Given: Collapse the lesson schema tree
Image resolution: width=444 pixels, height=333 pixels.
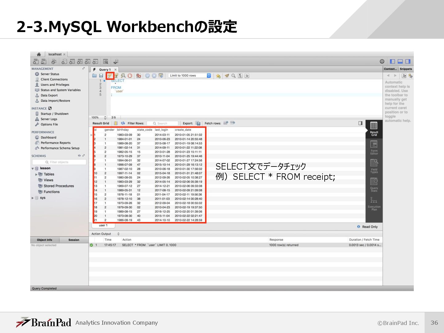Looking at the screenshot, I should pyautogui.click(x=33, y=169).
